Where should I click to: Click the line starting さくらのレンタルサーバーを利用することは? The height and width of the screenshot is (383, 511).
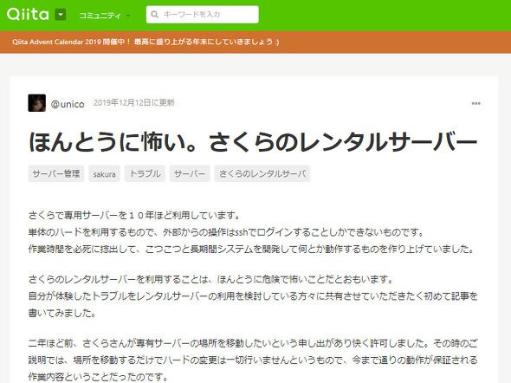pos(211,279)
